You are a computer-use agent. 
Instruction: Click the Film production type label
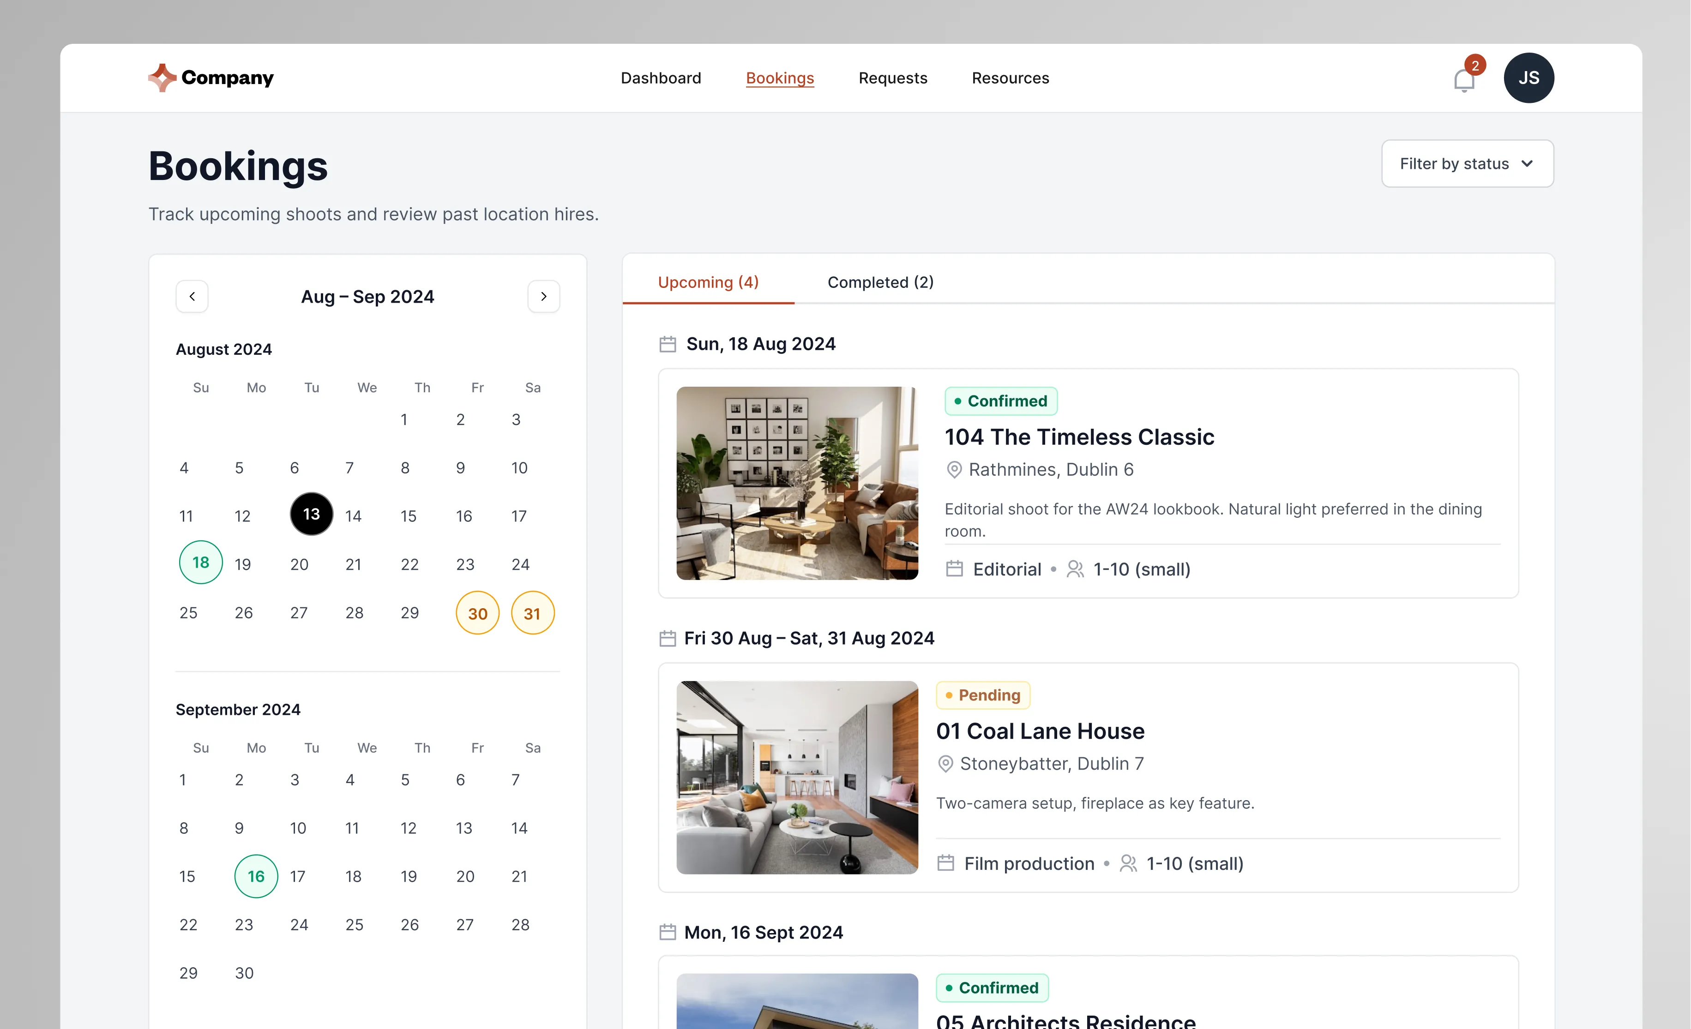1029,864
